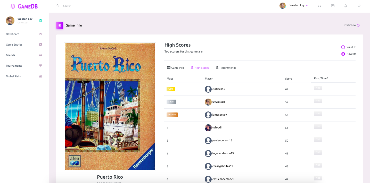Click jamespevey's avatar icon
Viewport: 370px width, 183px height.
(x=208, y=115)
